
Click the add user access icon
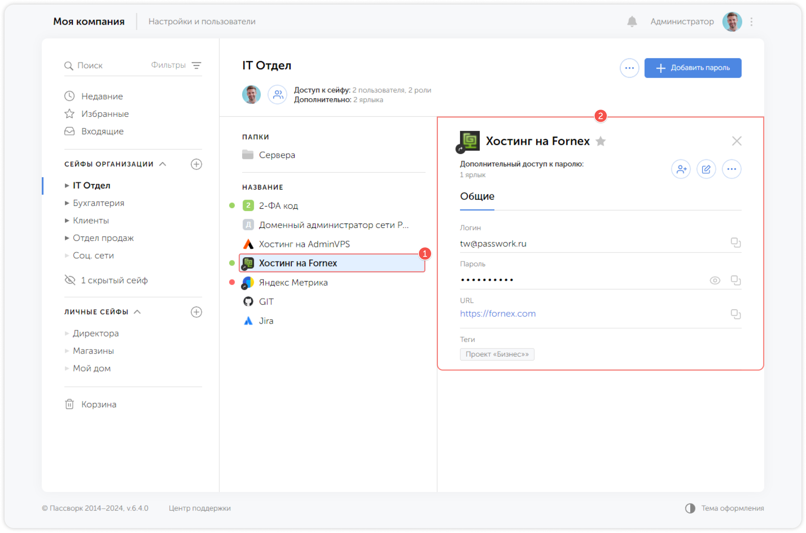pyautogui.click(x=681, y=169)
